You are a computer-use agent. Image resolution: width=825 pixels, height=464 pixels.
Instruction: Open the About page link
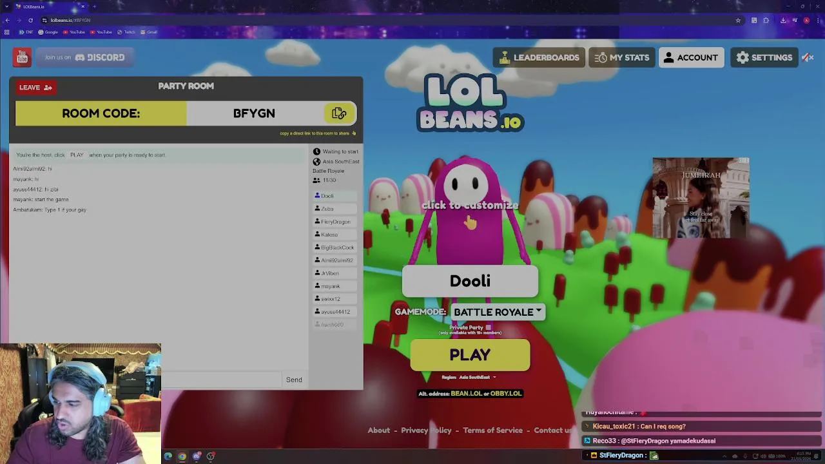(378, 430)
